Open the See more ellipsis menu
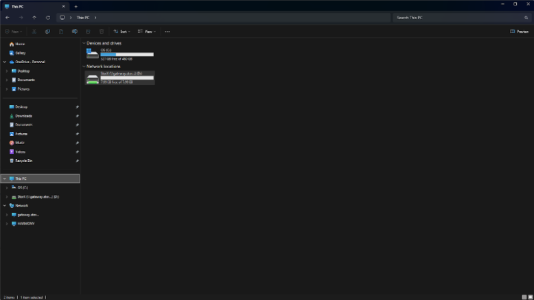 click(167, 32)
